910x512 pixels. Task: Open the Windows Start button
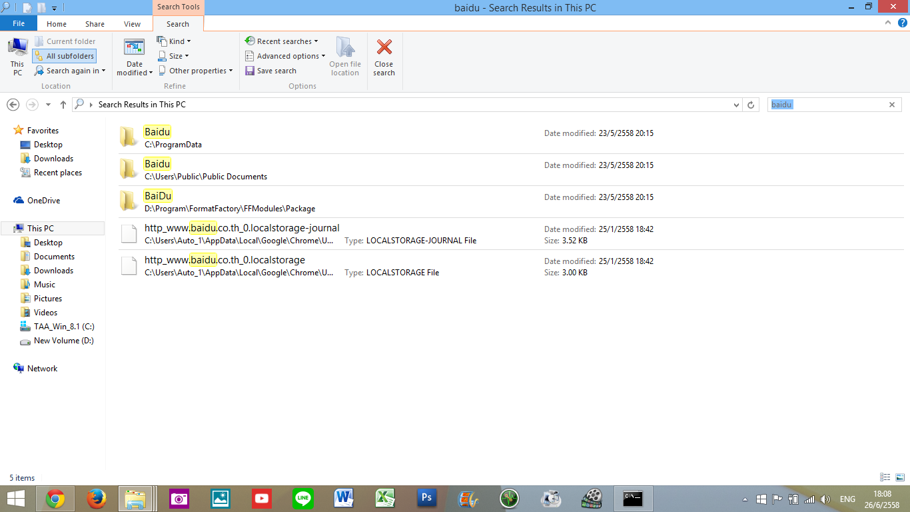[x=17, y=499]
